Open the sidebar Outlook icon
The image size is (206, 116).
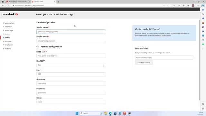(x=203, y=36)
